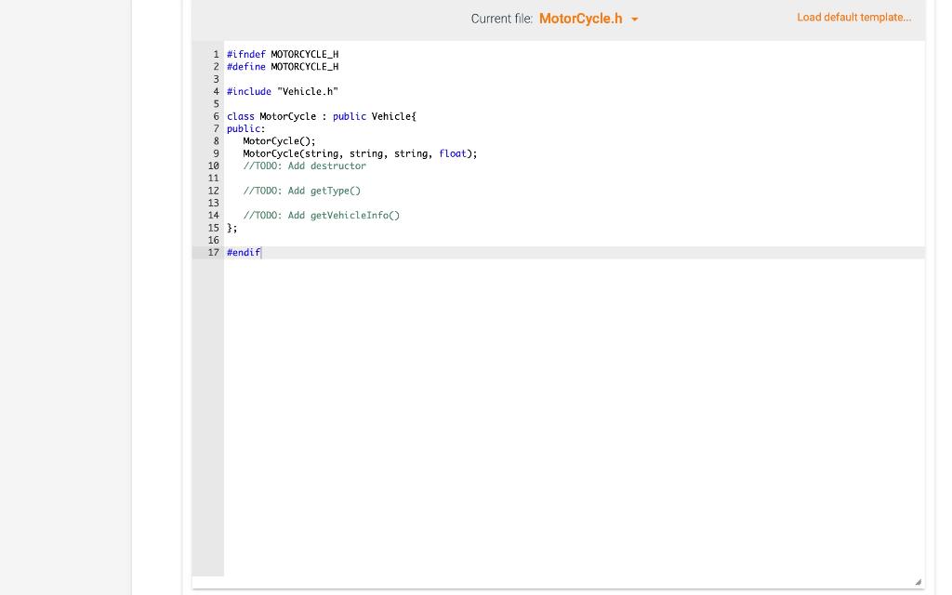Screen dimensions: 952x595
Task: Click the closing brace on line 15
Action: (x=229, y=227)
